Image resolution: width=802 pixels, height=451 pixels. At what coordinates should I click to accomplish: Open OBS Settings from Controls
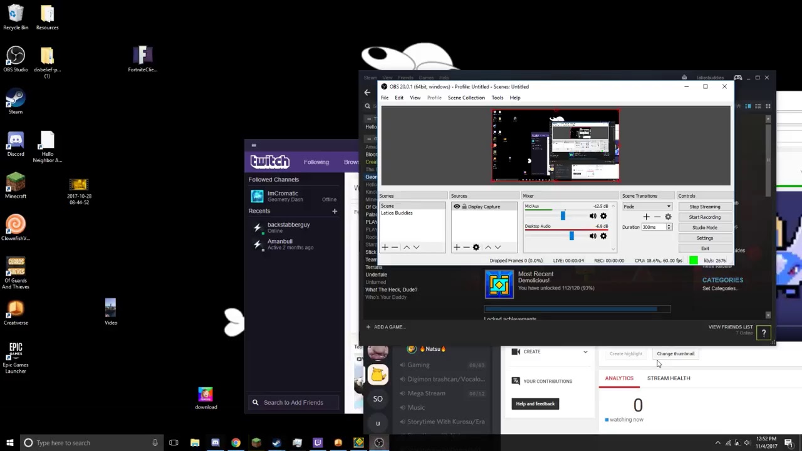[705, 238]
